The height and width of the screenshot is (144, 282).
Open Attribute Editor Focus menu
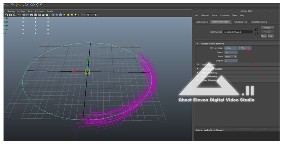pos(214,16)
